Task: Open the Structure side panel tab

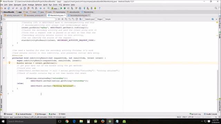Action: 1,43
